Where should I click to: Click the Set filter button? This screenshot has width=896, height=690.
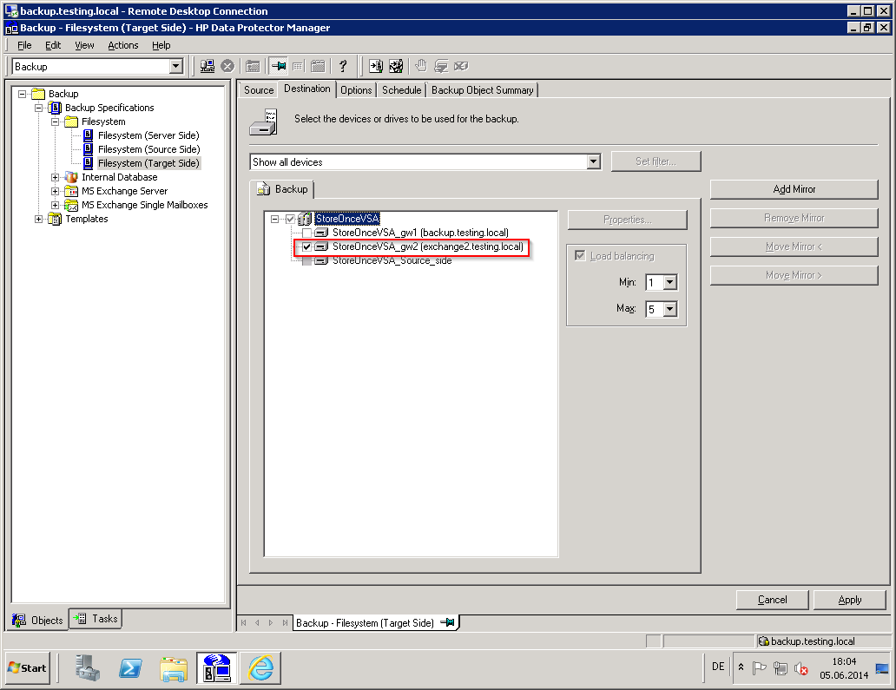[x=656, y=161]
